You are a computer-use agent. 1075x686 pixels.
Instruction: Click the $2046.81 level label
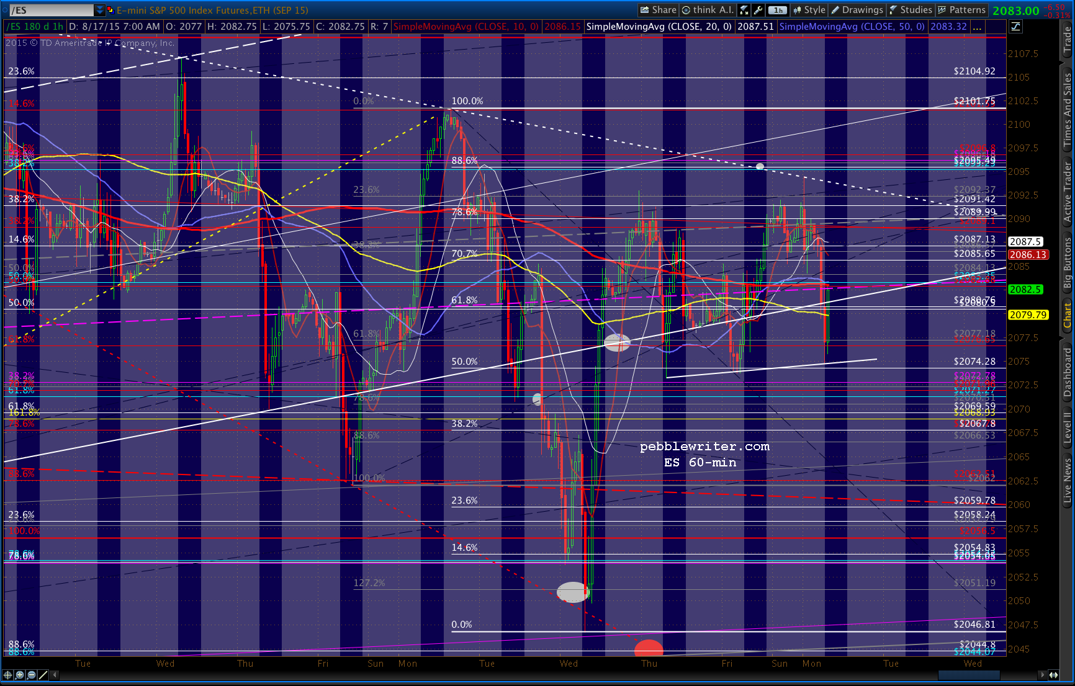(974, 625)
